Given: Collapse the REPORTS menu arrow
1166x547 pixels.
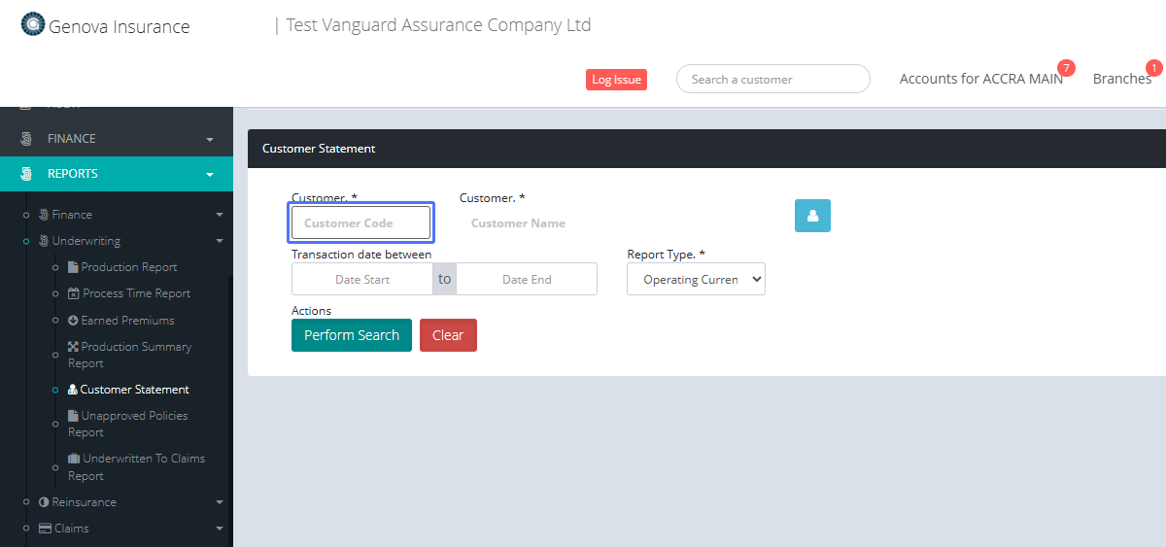Looking at the screenshot, I should [x=210, y=175].
